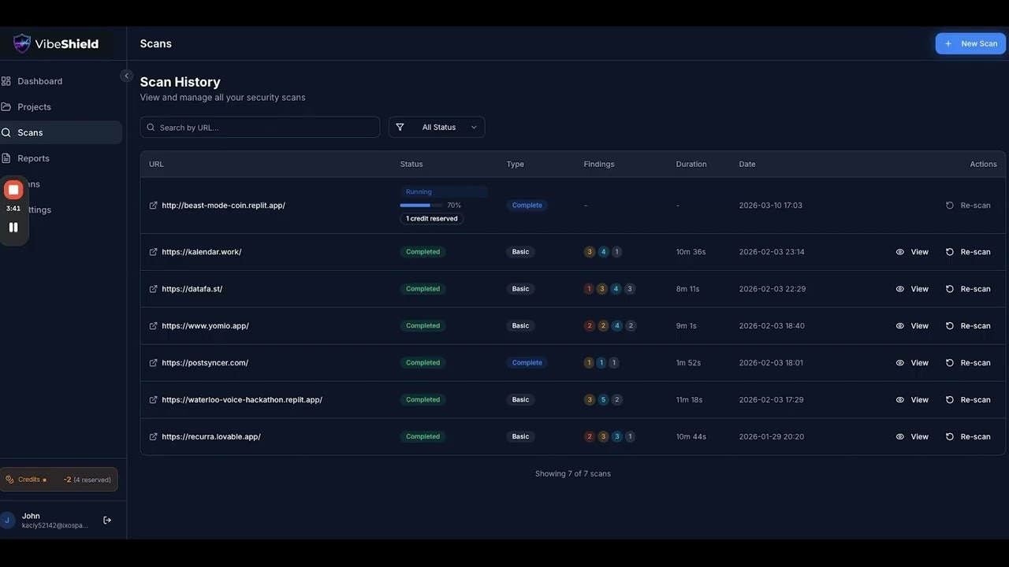Click Basic type badge for datafa.st
Viewport: 1009px width, 567px height.
tap(520, 289)
